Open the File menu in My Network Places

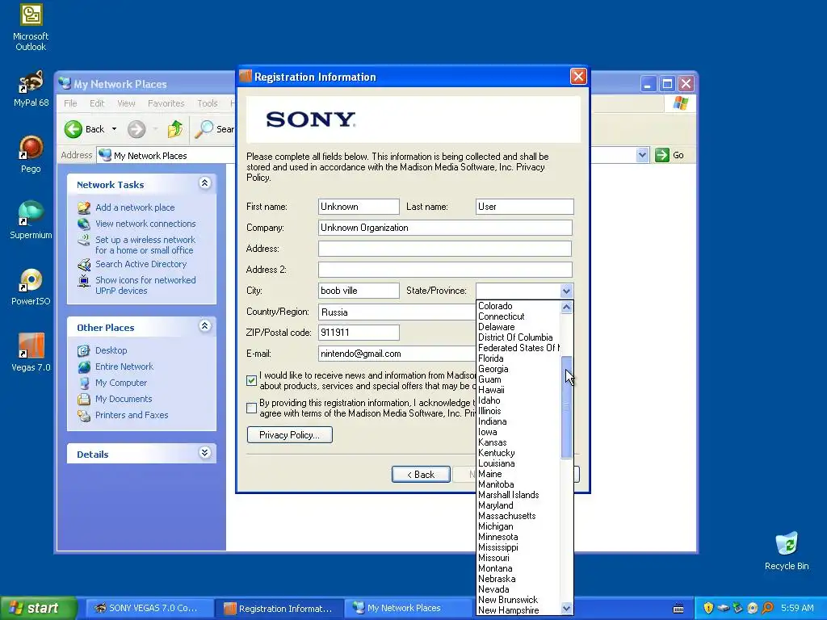click(x=70, y=103)
